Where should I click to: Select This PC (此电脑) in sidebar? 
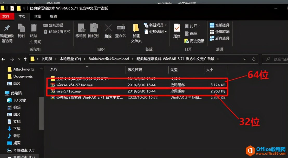tap(13, 93)
